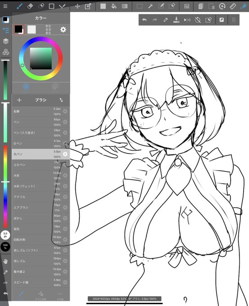This screenshot has width=249, height=306.
Task: Click the saturation-value square in color wheel
Action: pyautogui.click(x=41, y=58)
